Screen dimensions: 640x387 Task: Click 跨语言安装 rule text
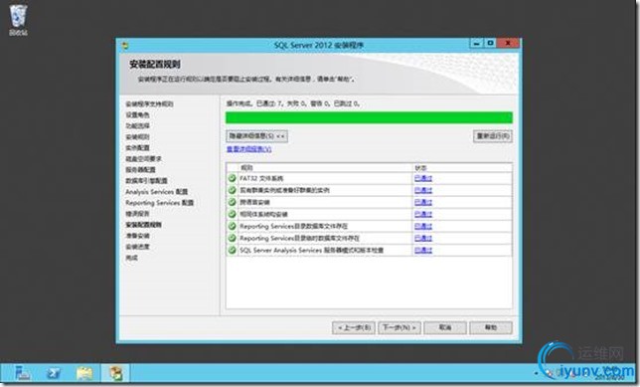pos(254,202)
